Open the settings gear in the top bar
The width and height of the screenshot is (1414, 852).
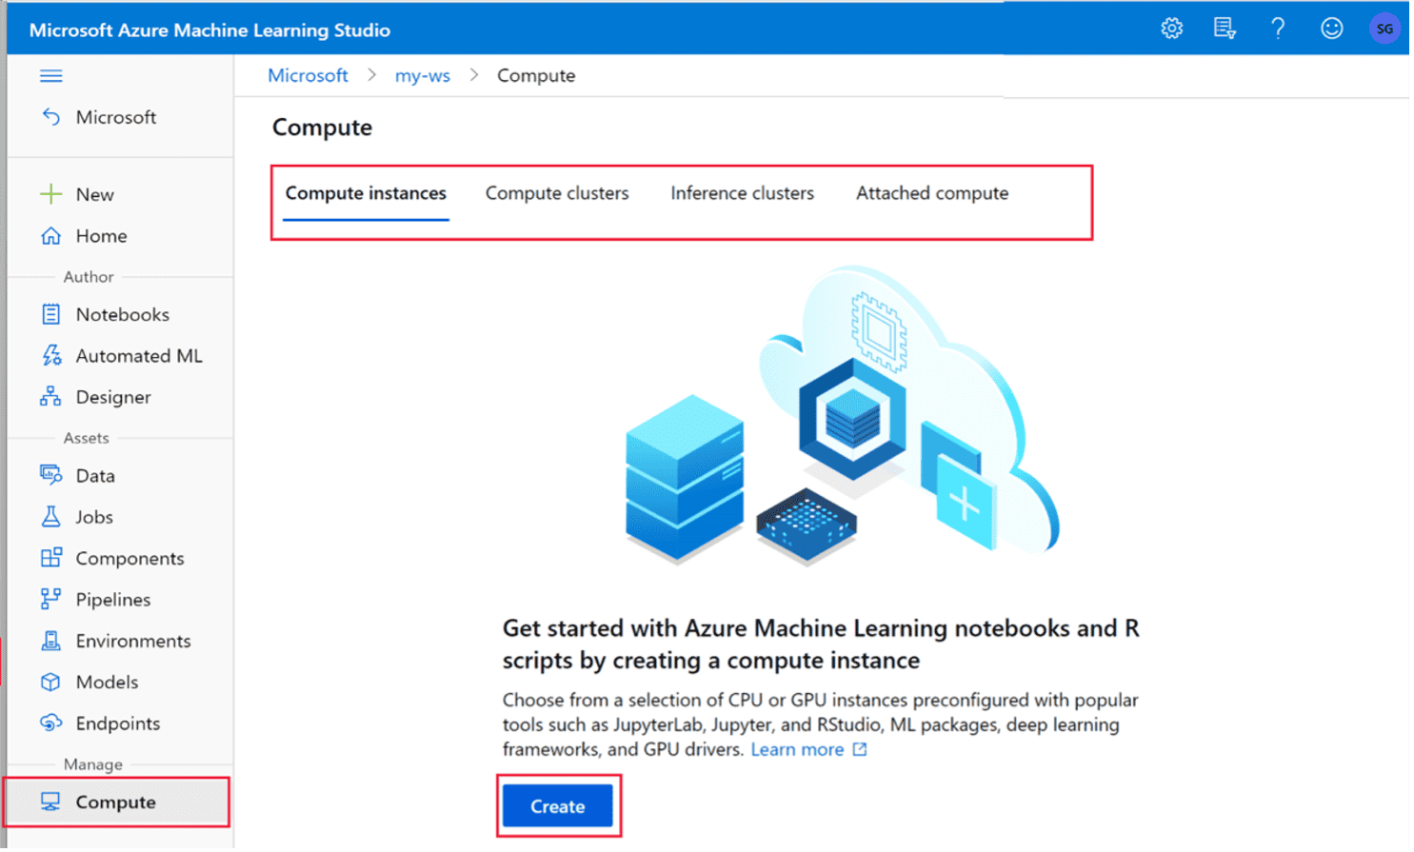click(1170, 28)
